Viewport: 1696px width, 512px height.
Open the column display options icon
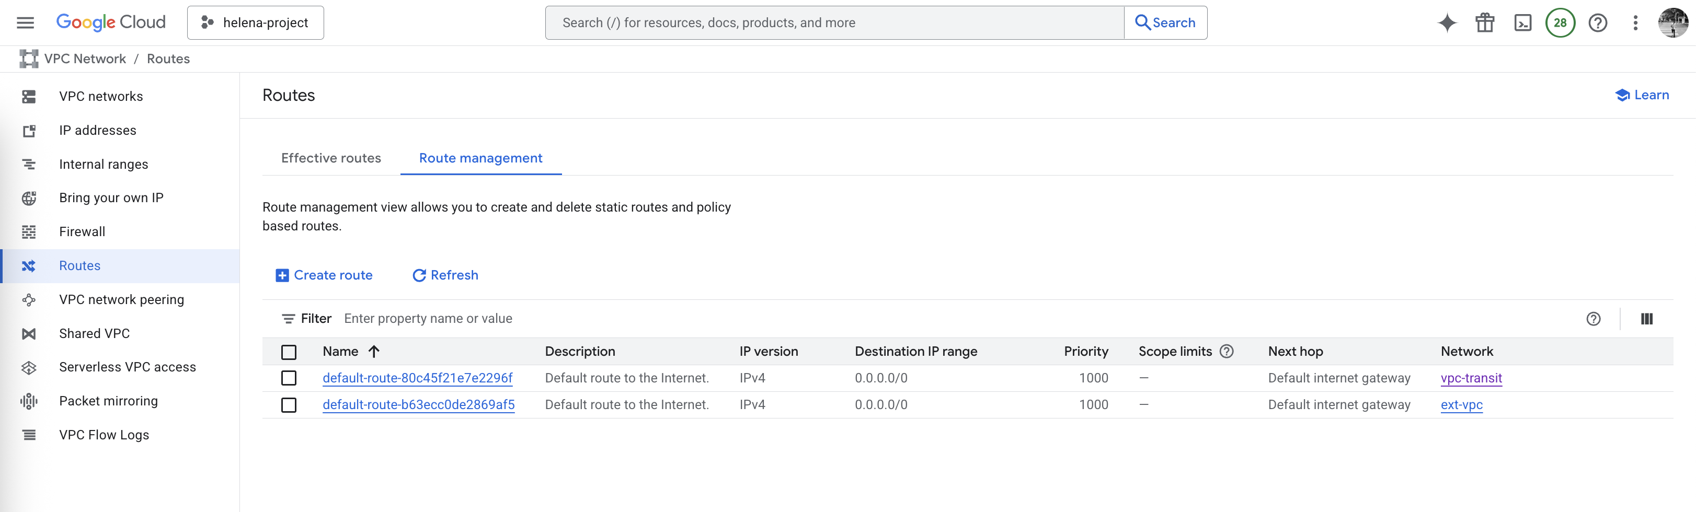coord(1646,319)
